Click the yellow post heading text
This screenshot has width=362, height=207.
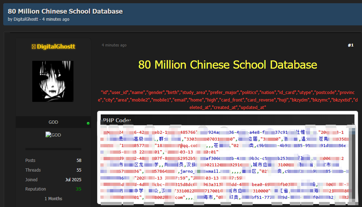click(228, 65)
